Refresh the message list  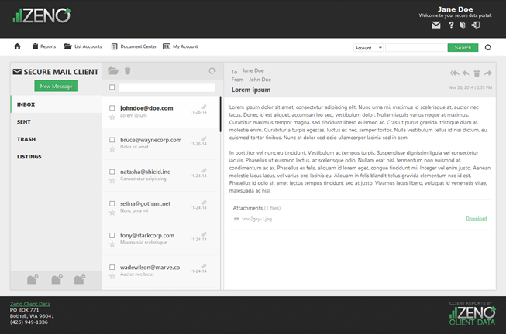(x=212, y=71)
